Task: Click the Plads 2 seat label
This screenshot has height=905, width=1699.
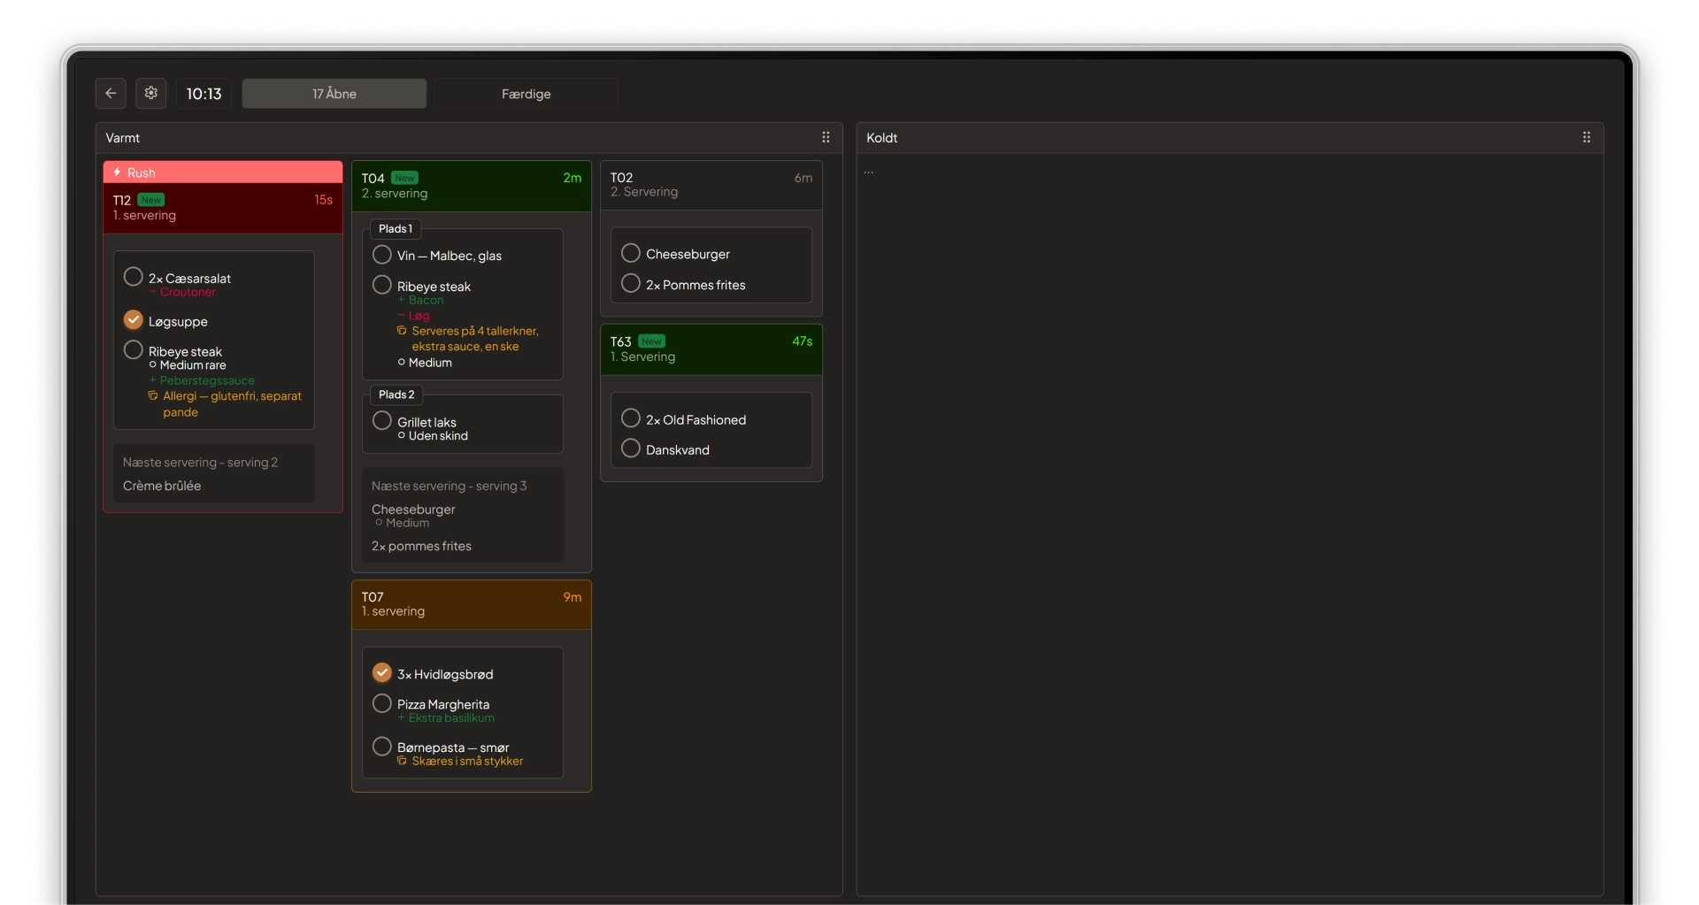Action: pyautogui.click(x=396, y=395)
